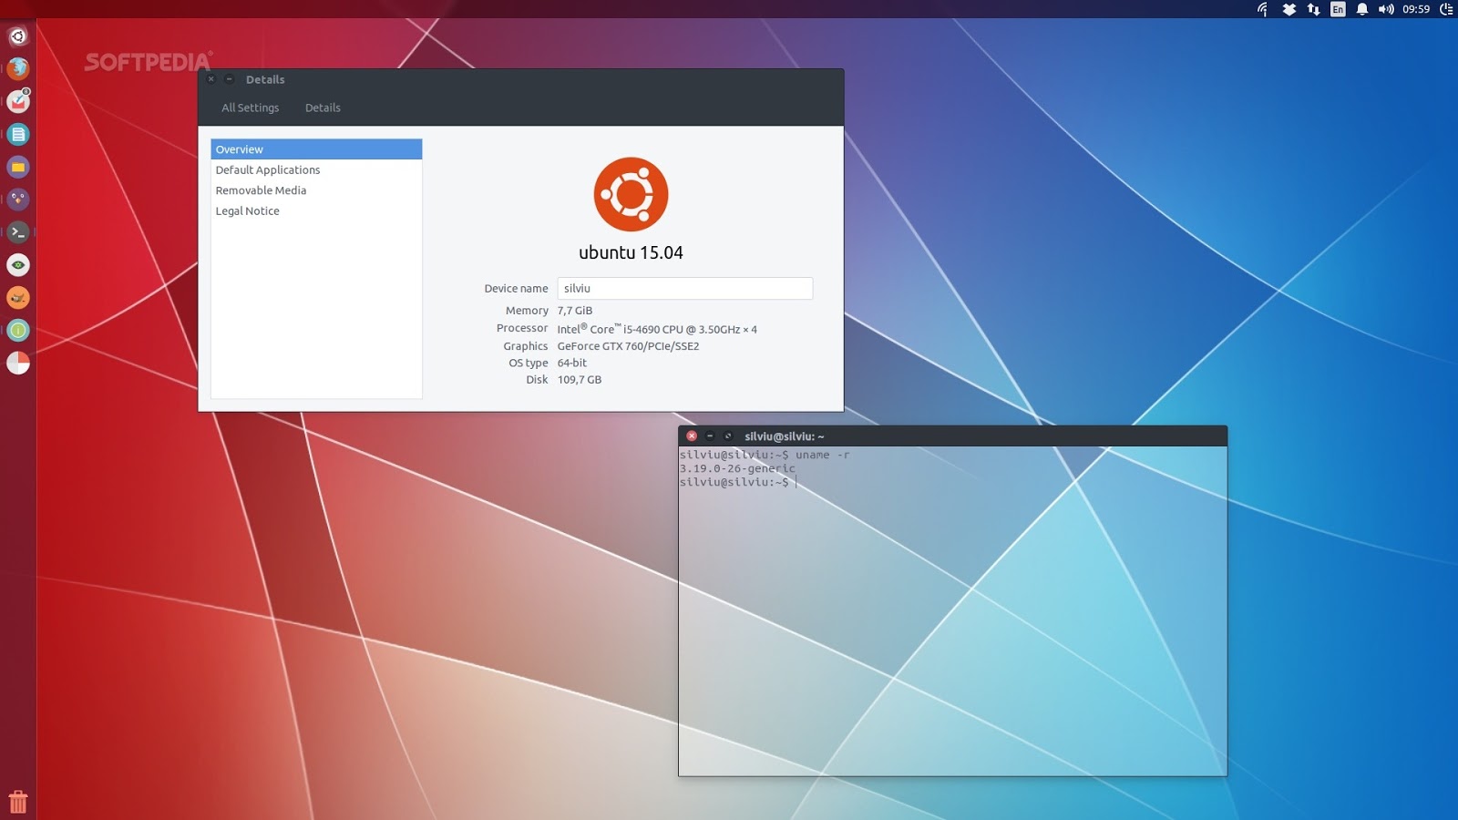Click the Ubuntu Dash button
This screenshot has height=820, width=1458.
pyautogui.click(x=18, y=36)
